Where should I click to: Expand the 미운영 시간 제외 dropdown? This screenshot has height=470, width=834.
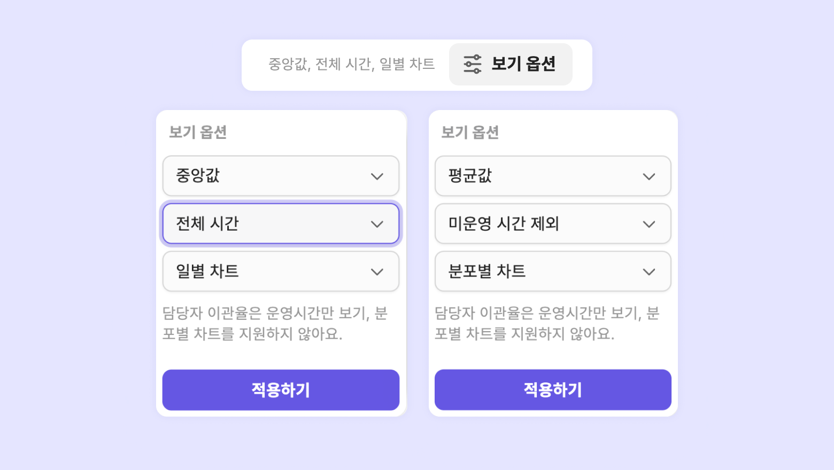click(540, 223)
